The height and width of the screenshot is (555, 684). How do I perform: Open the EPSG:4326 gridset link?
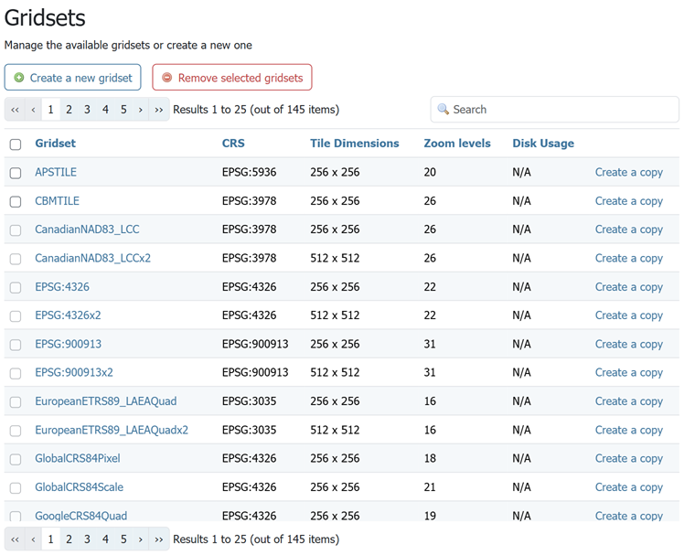(62, 287)
